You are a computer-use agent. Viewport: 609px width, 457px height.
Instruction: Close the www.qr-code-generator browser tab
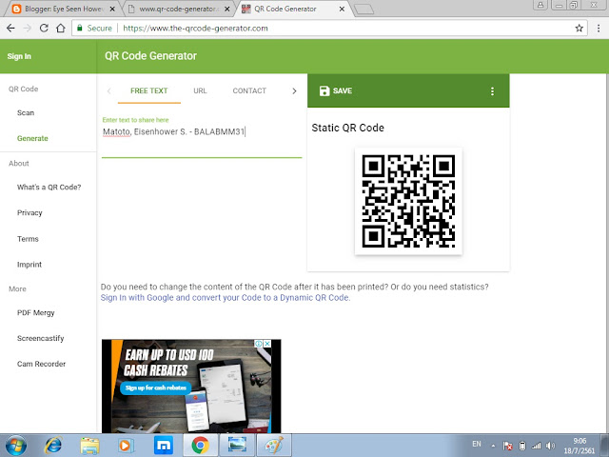click(x=227, y=9)
